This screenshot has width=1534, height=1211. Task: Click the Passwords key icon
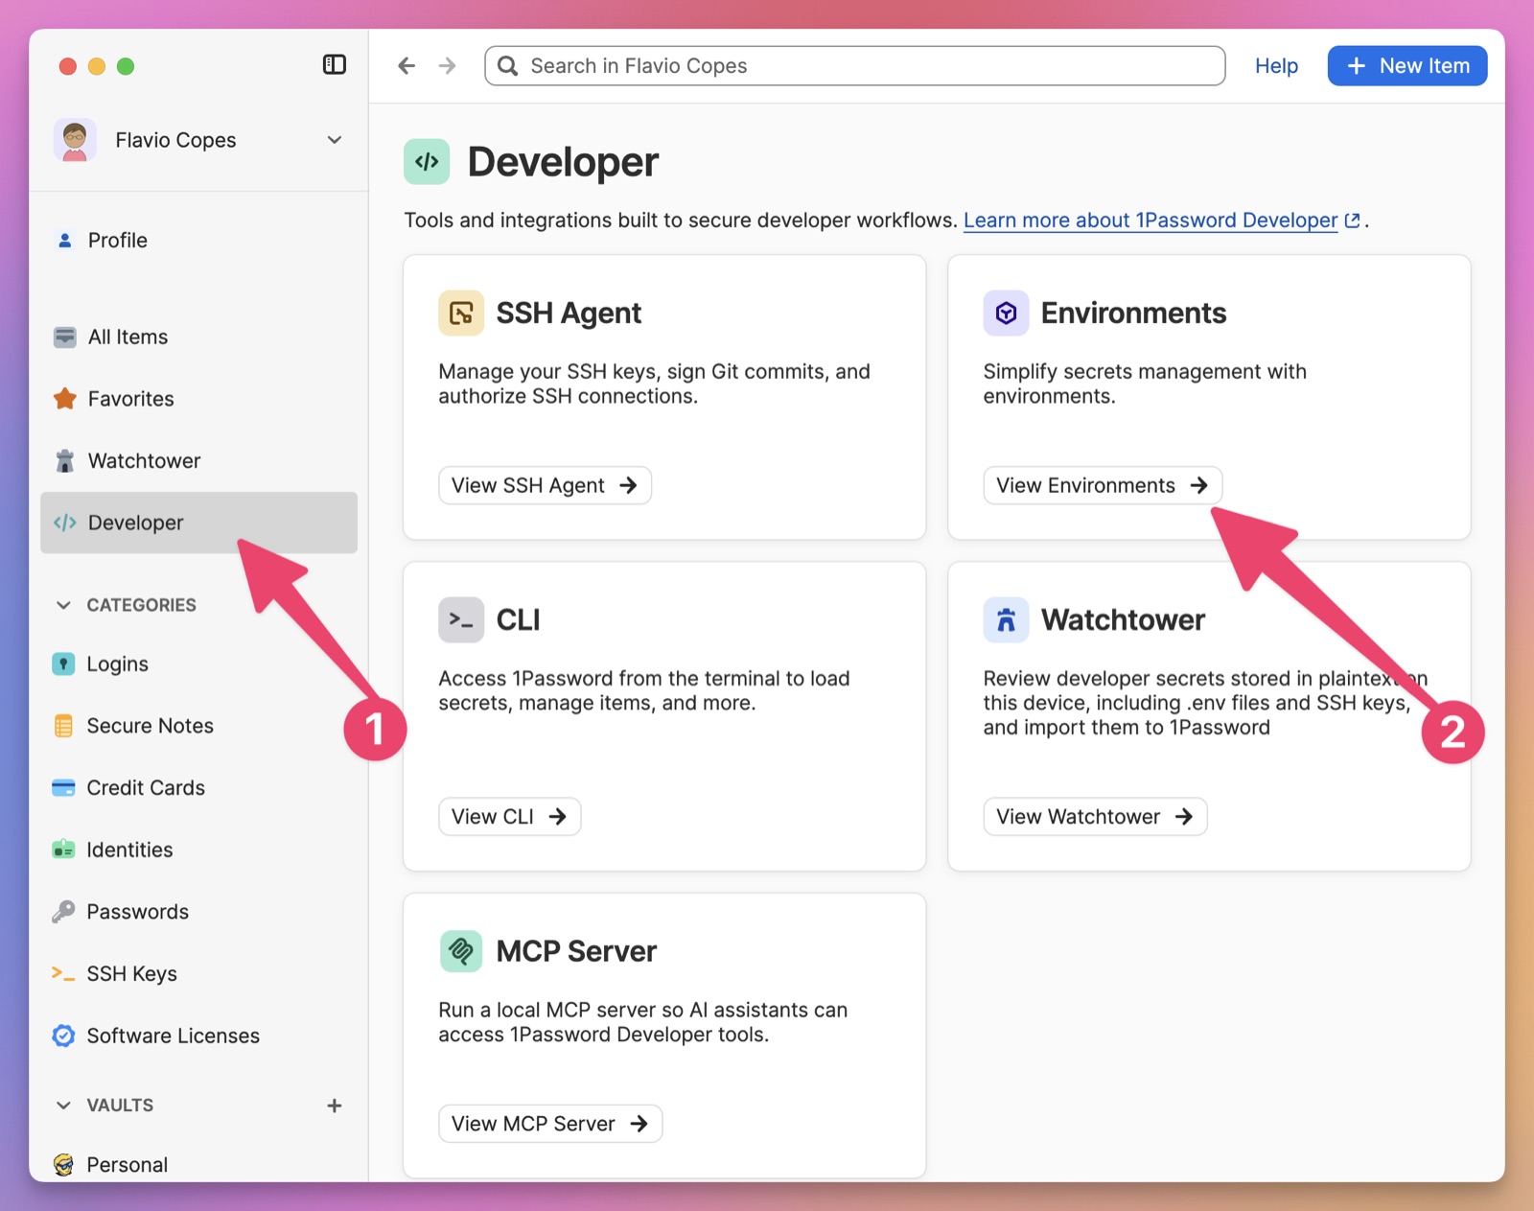(x=63, y=912)
